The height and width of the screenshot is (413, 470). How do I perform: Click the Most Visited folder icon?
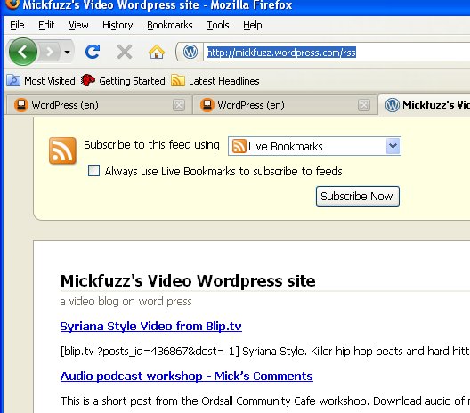click(13, 81)
